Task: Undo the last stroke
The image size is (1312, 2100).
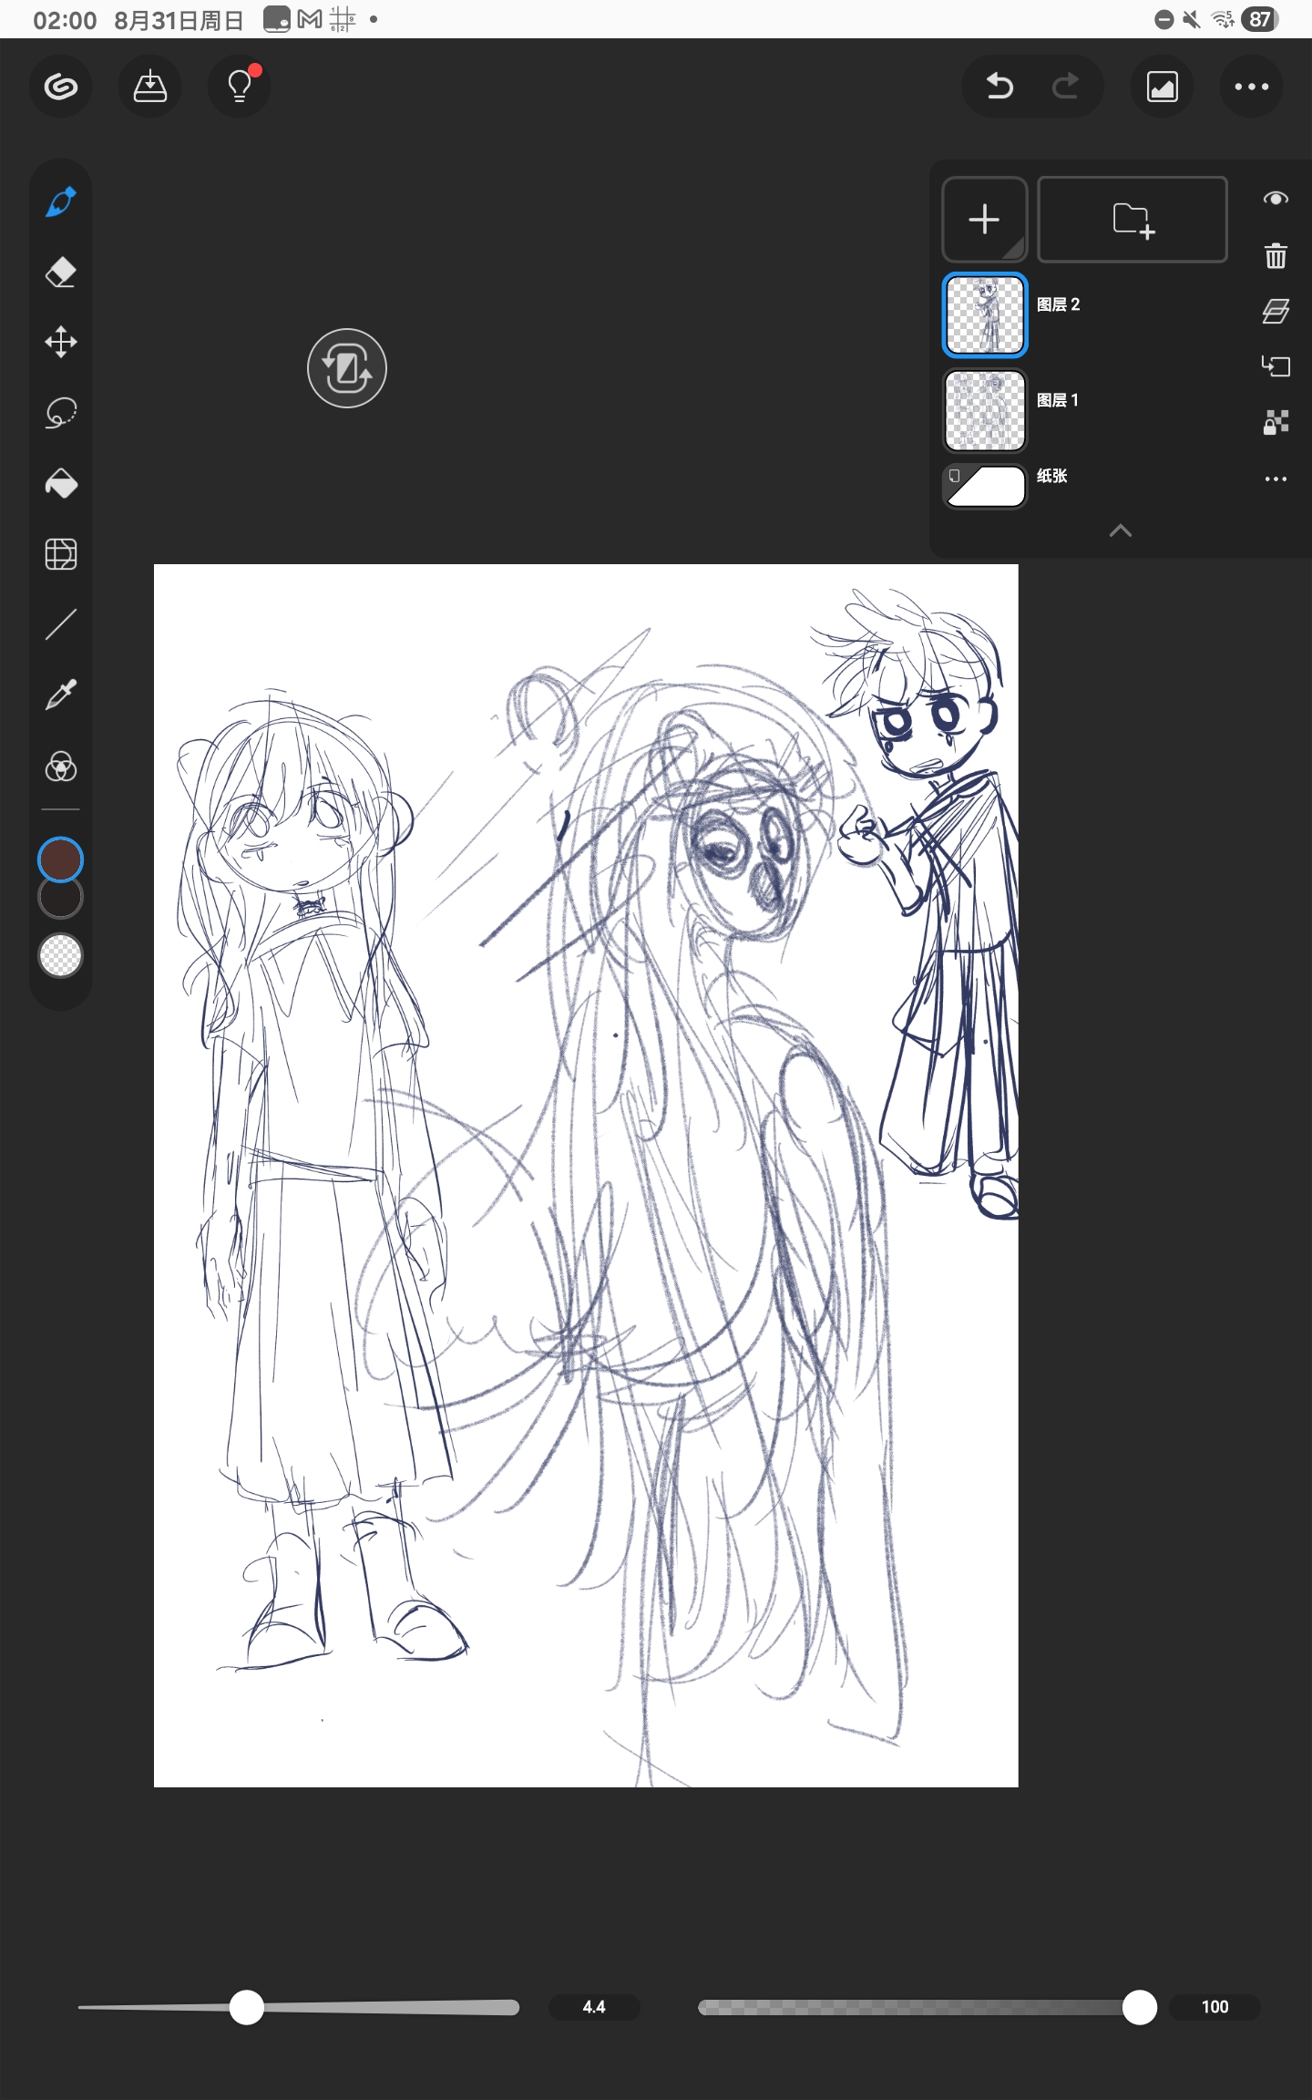Action: [x=999, y=87]
